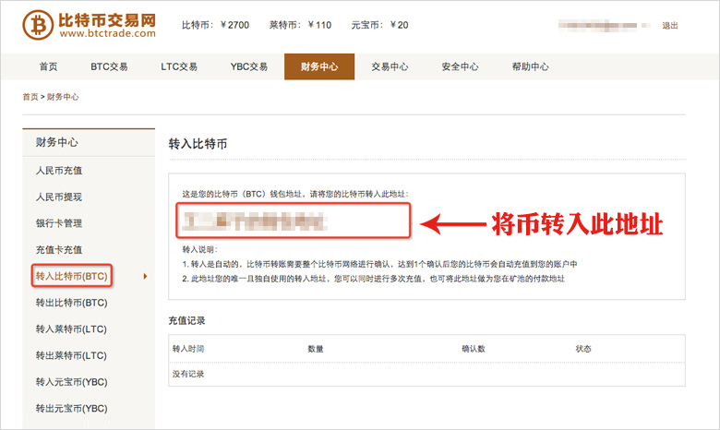Select 人民币提现 from the sidebar
The width and height of the screenshot is (720, 430).
[59, 197]
